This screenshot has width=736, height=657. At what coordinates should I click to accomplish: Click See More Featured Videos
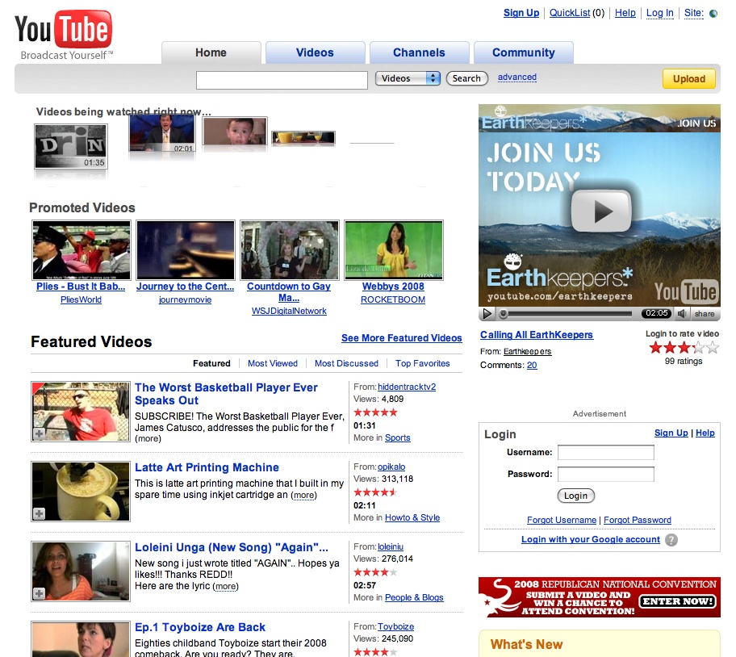coord(401,338)
